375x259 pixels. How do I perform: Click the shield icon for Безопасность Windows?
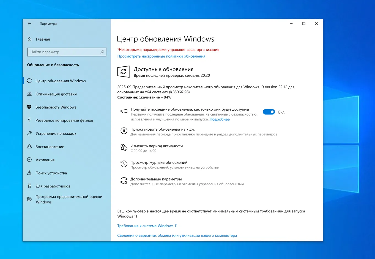point(29,107)
